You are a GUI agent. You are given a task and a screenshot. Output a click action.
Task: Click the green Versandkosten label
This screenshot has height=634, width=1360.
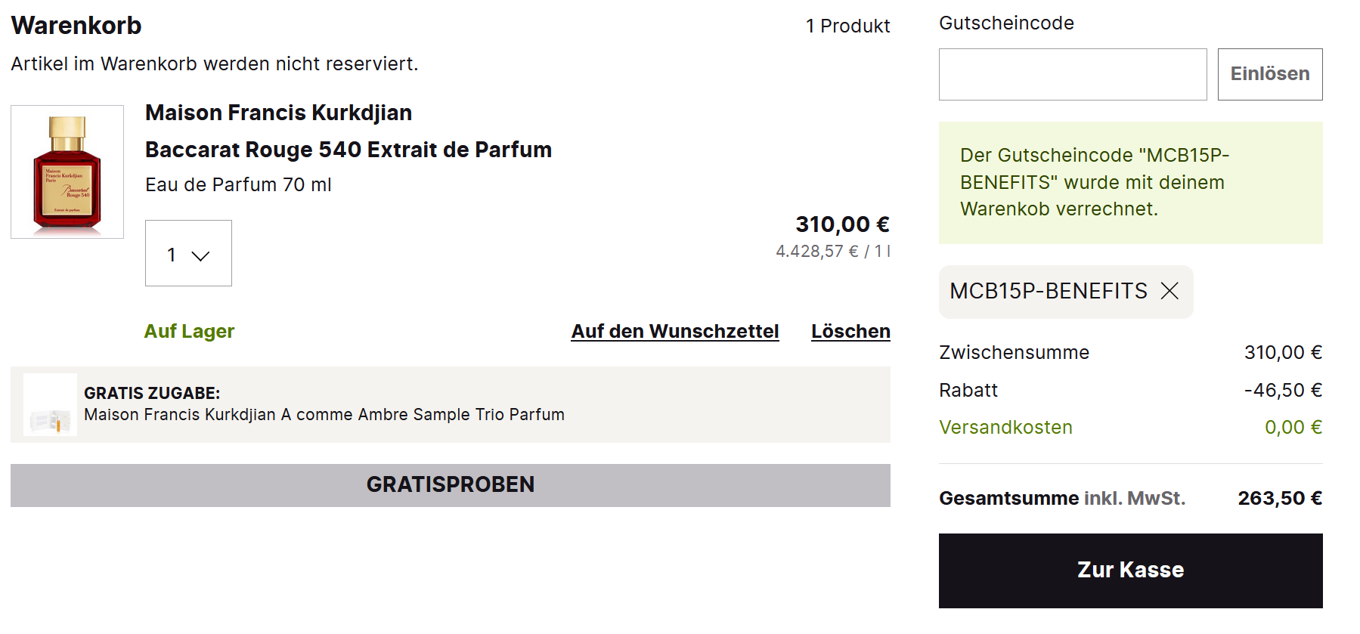tap(1005, 428)
